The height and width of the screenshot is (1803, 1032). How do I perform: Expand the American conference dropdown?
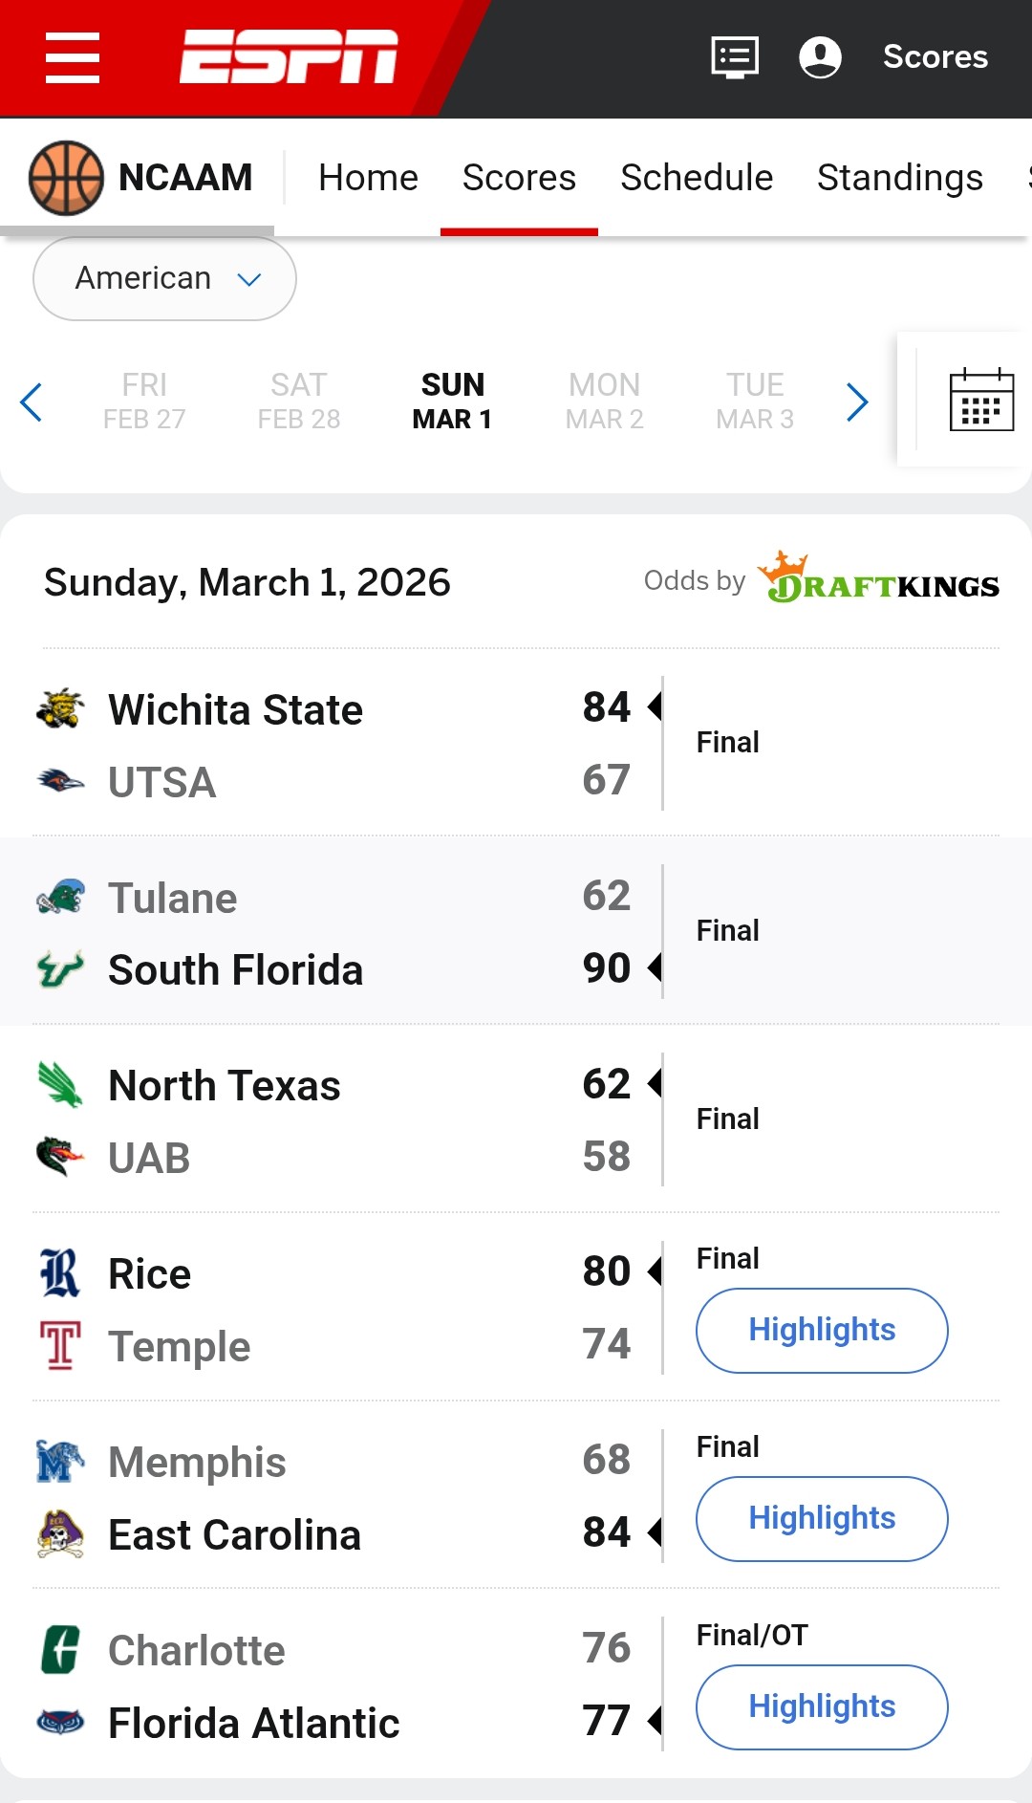coord(164,278)
